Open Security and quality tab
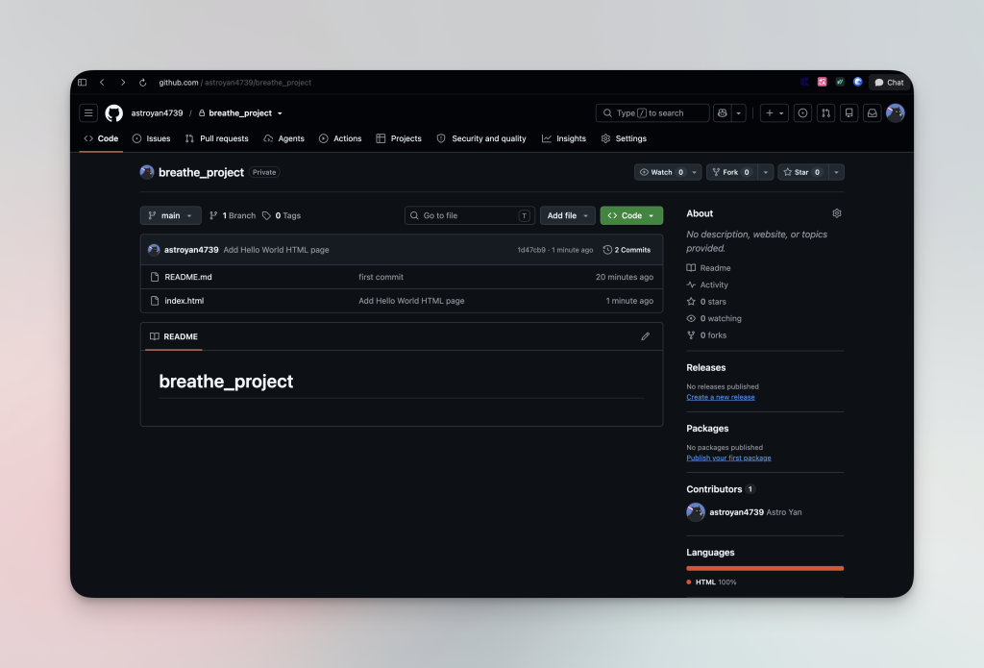This screenshot has height=668, width=984. [x=482, y=138]
